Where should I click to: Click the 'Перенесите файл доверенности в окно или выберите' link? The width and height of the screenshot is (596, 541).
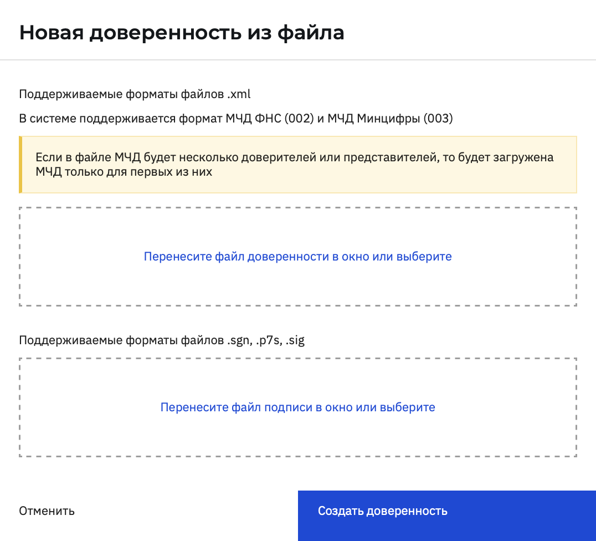tap(297, 257)
